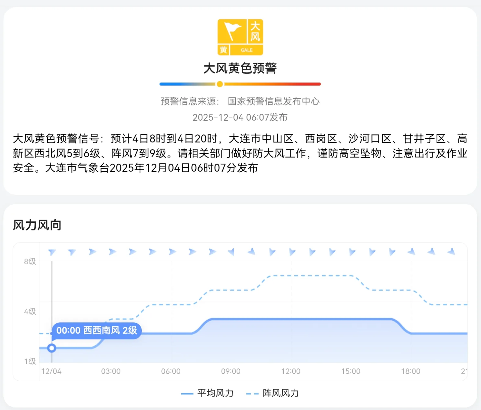Click the 06:00 time axis label
481x410 pixels.
(x=171, y=372)
